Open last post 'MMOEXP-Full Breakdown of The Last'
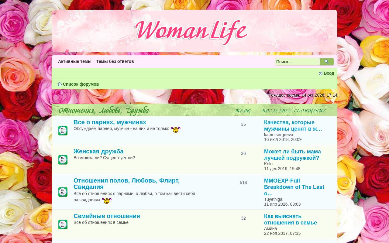This screenshot has width=389, height=243. 294,187
